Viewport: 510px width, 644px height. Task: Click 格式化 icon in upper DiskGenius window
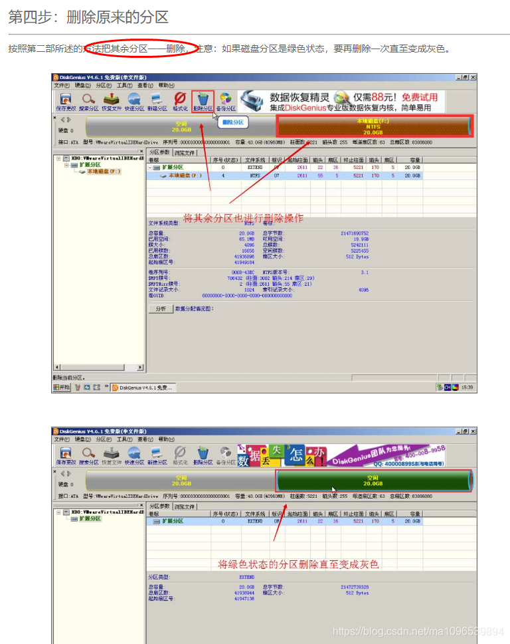(180, 102)
